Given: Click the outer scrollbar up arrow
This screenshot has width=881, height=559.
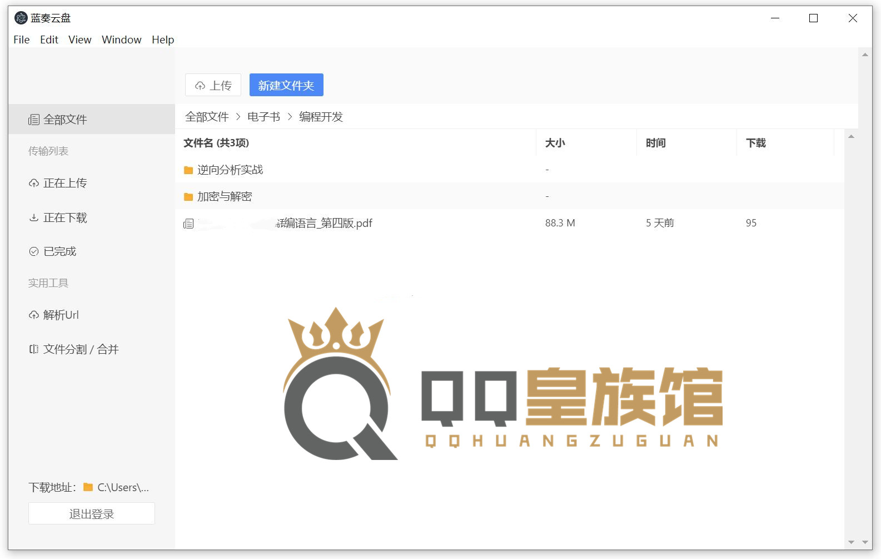Looking at the screenshot, I should point(865,55).
